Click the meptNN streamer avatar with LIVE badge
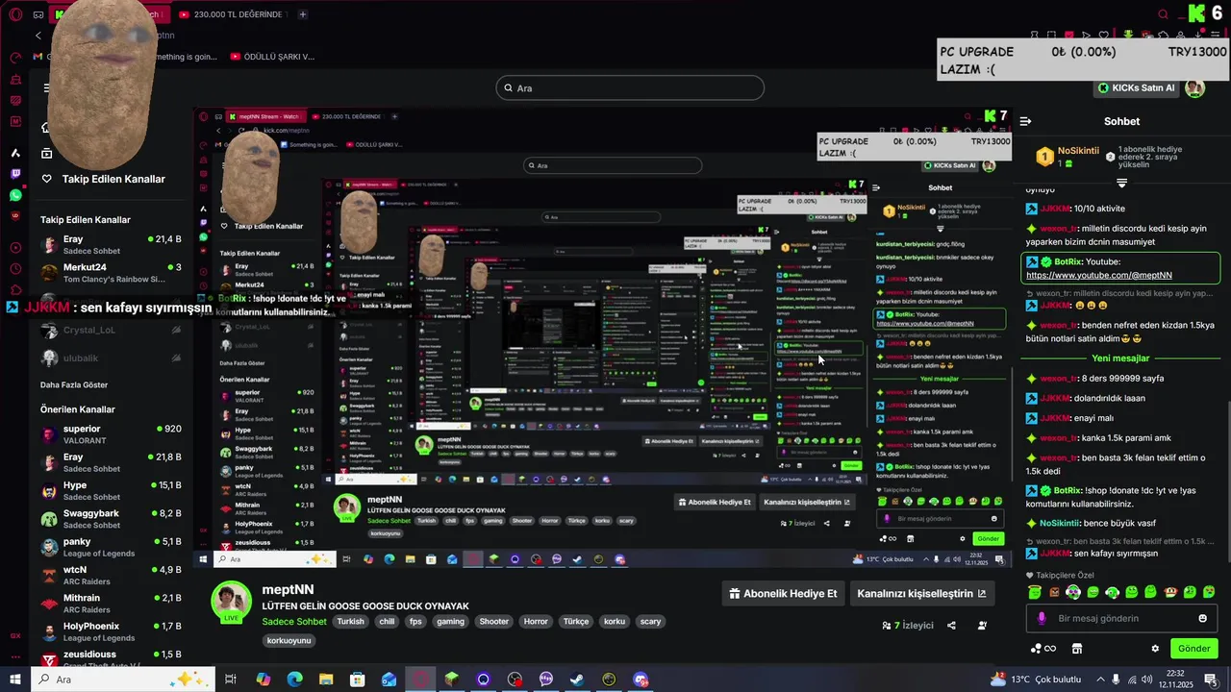 [231, 603]
